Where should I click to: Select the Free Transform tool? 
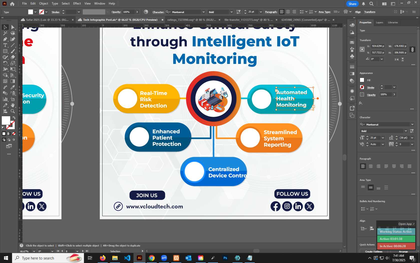13,69
